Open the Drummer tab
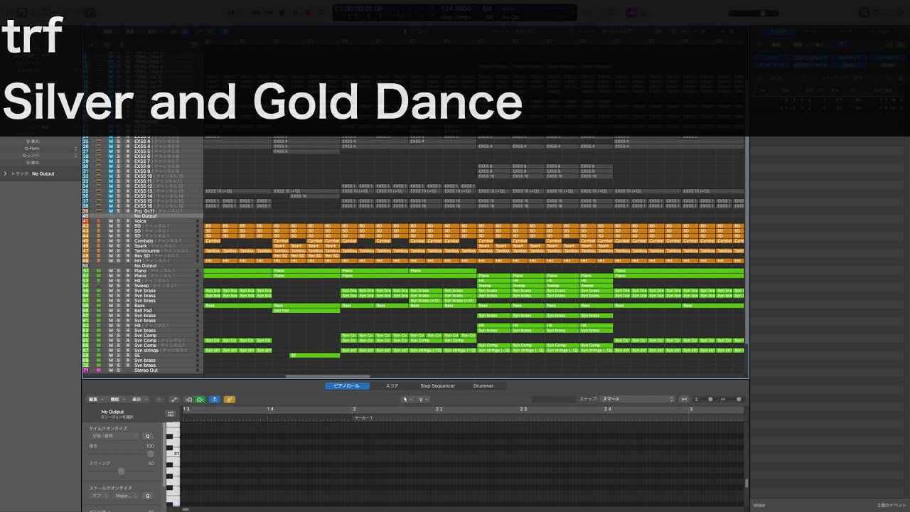 click(x=483, y=386)
